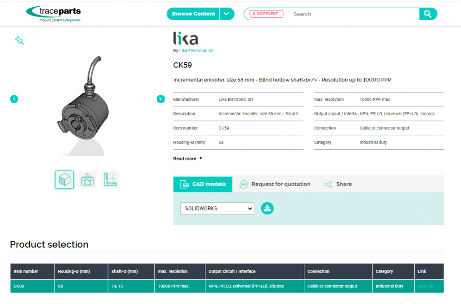Click the pin icon above the 3D viewer
The image size is (461, 304).
19,40
